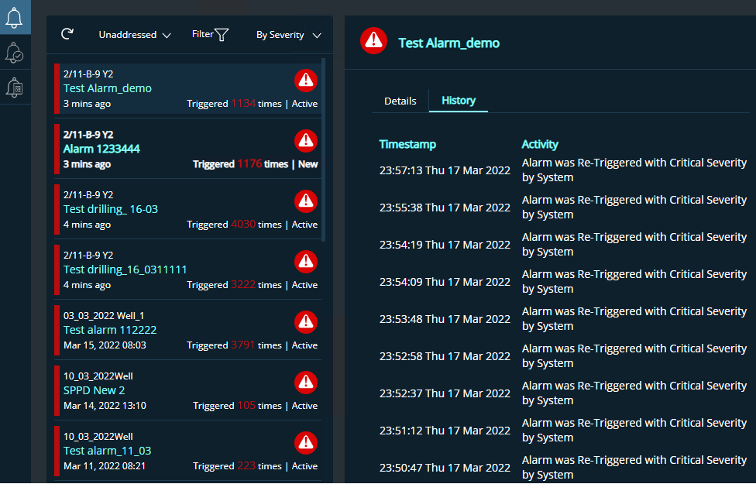
Task: Open the alarm configuration bell icon
Action: [x=15, y=88]
